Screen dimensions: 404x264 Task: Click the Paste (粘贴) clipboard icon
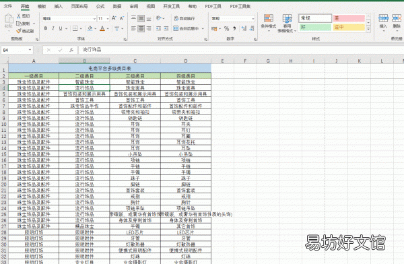[x=9, y=19]
